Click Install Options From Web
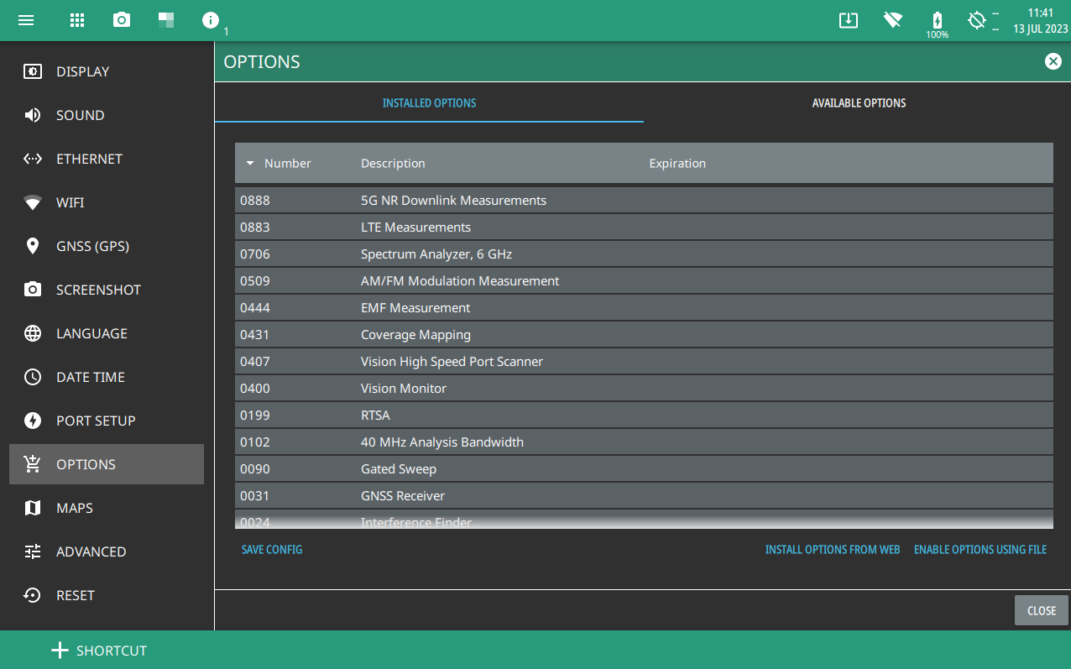 pos(832,550)
